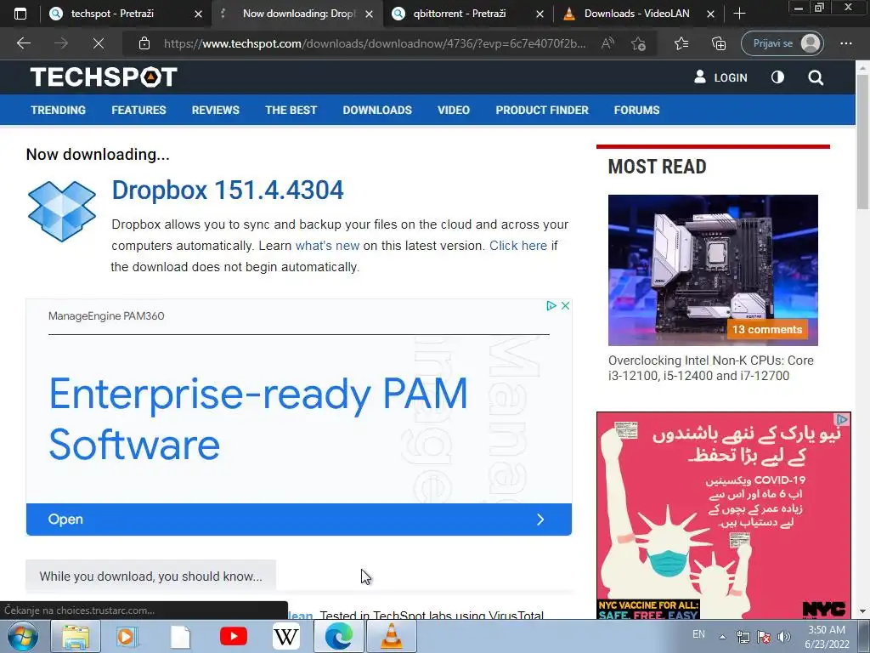Screen dimensions: 870x653
Task: Open Wikipedia taskbar shortcut
Action: (x=285, y=636)
